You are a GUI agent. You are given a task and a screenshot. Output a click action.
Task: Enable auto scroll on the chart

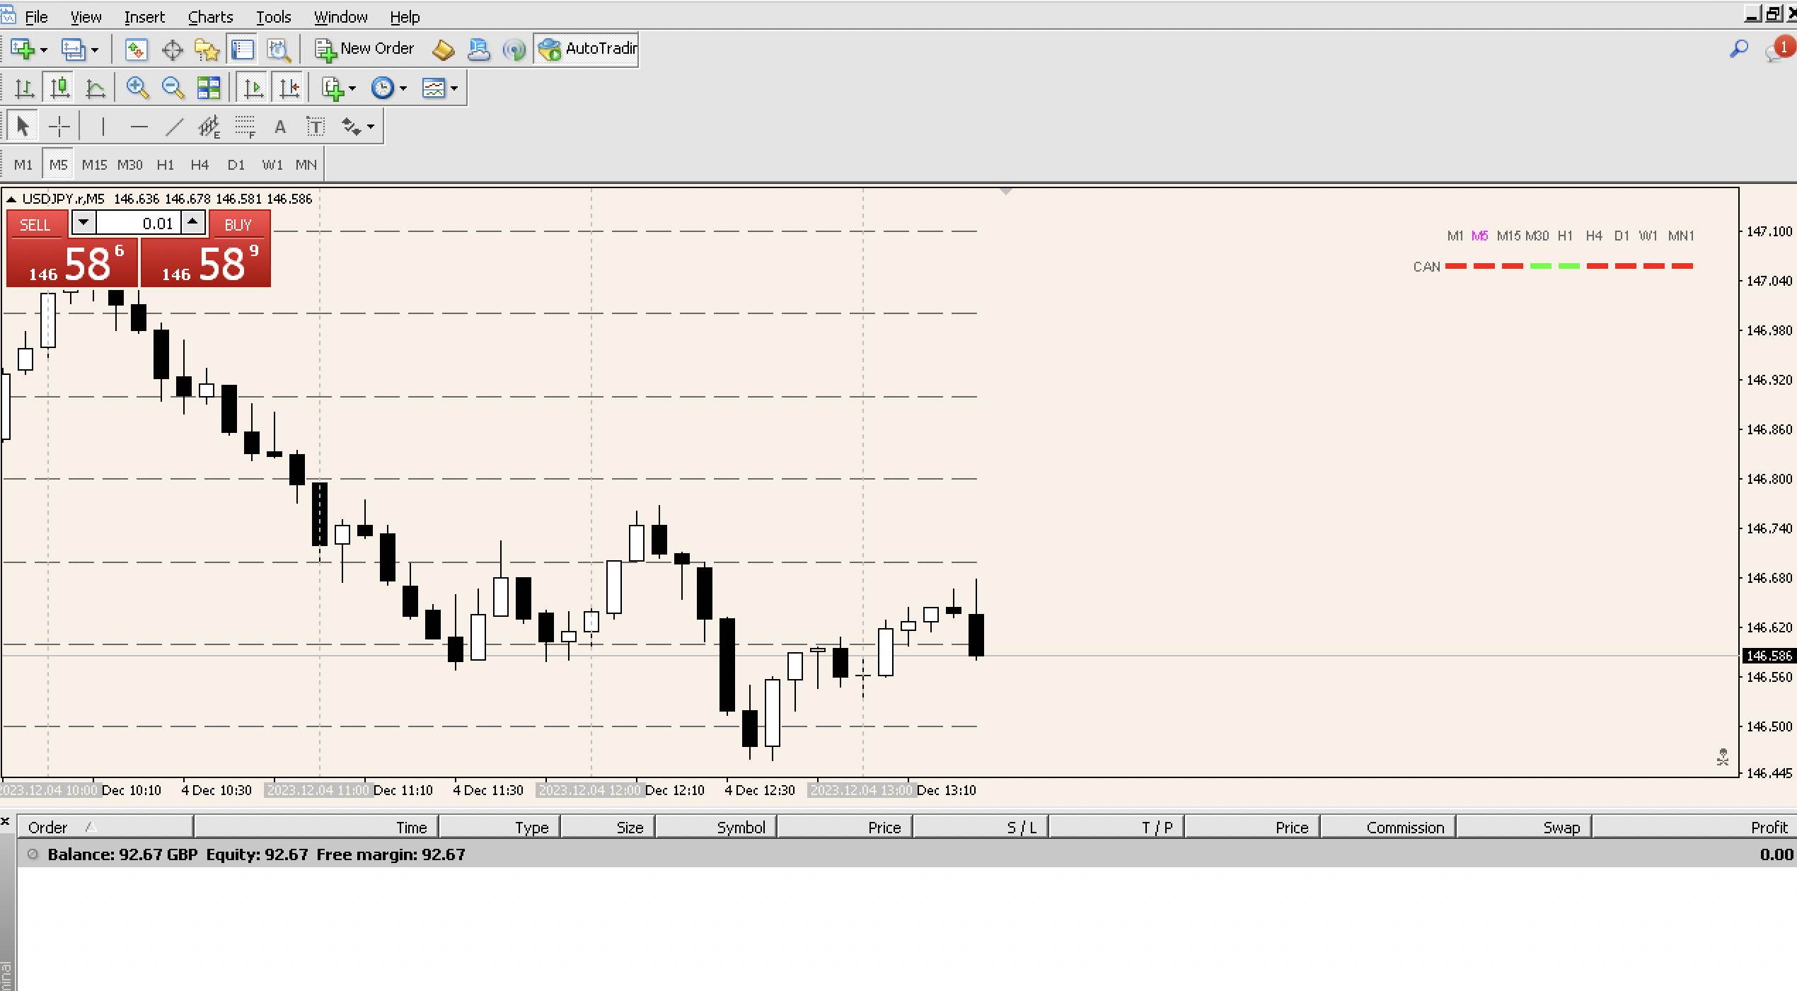pyautogui.click(x=253, y=88)
